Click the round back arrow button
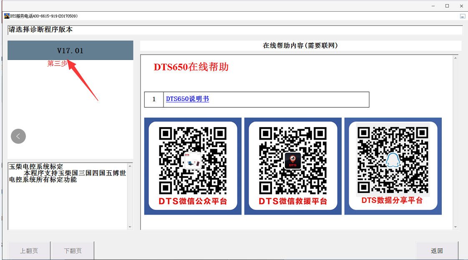Viewport: 468px width, 260px height. [x=18, y=136]
